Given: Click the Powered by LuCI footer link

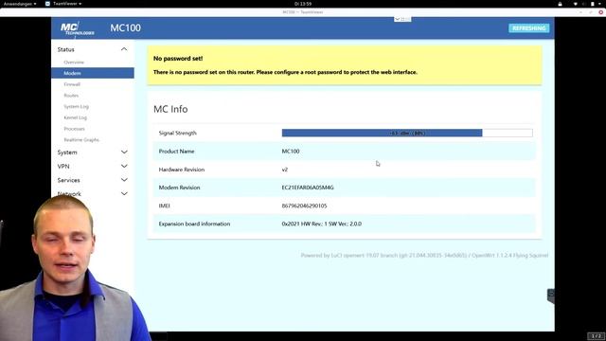Looking at the screenshot, I should pyautogui.click(x=424, y=255).
